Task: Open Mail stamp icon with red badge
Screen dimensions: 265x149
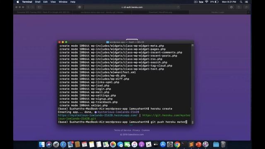Action: [70, 144]
